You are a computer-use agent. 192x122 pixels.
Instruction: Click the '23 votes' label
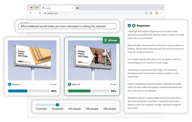(53, 84)
